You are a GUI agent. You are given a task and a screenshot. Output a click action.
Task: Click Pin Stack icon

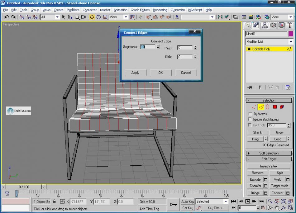pos(250,88)
